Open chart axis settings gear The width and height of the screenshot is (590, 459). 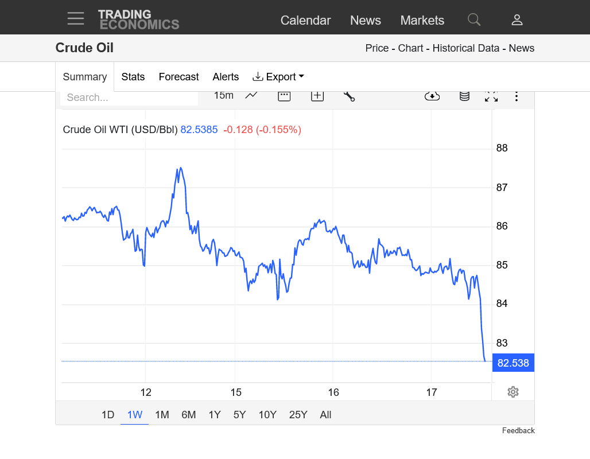point(513,392)
